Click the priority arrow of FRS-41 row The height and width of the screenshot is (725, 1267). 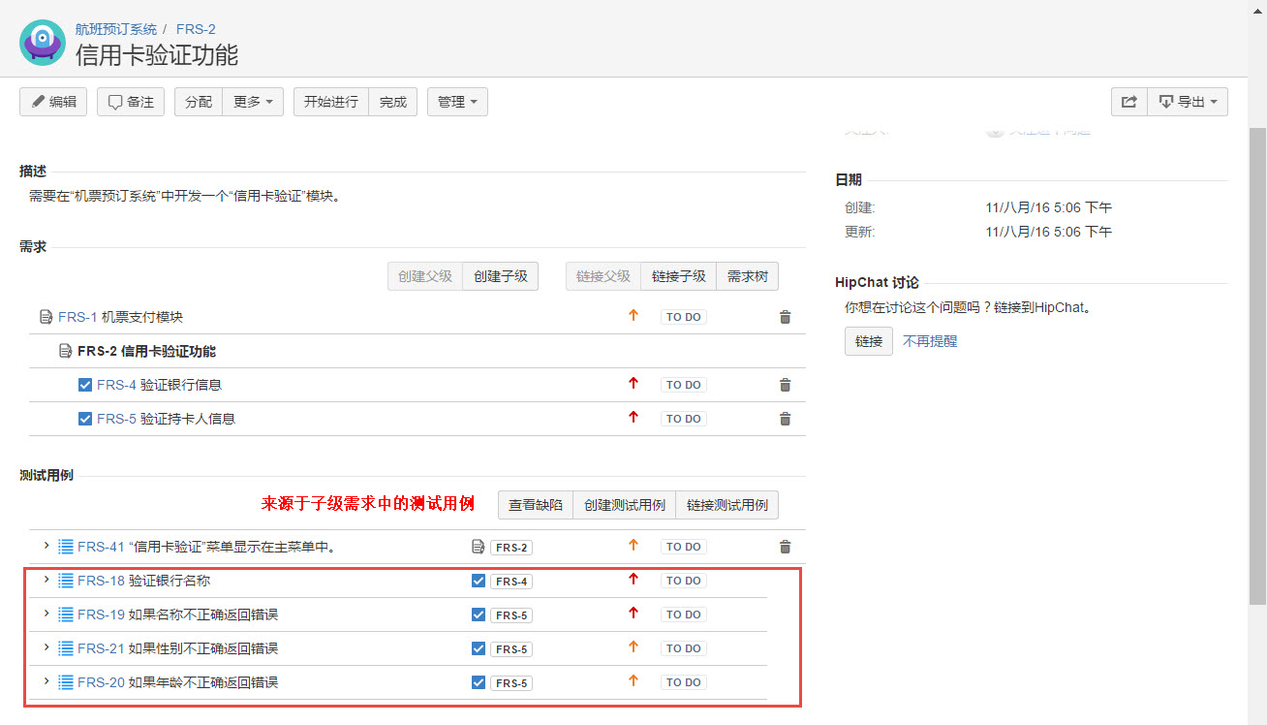tap(633, 545)
